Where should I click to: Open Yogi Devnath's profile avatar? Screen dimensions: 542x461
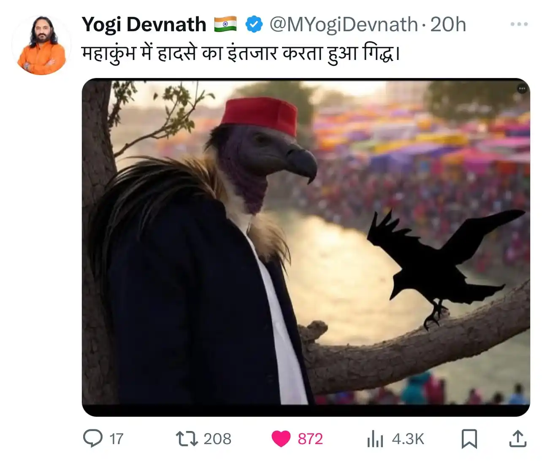[x=41, y=45]
